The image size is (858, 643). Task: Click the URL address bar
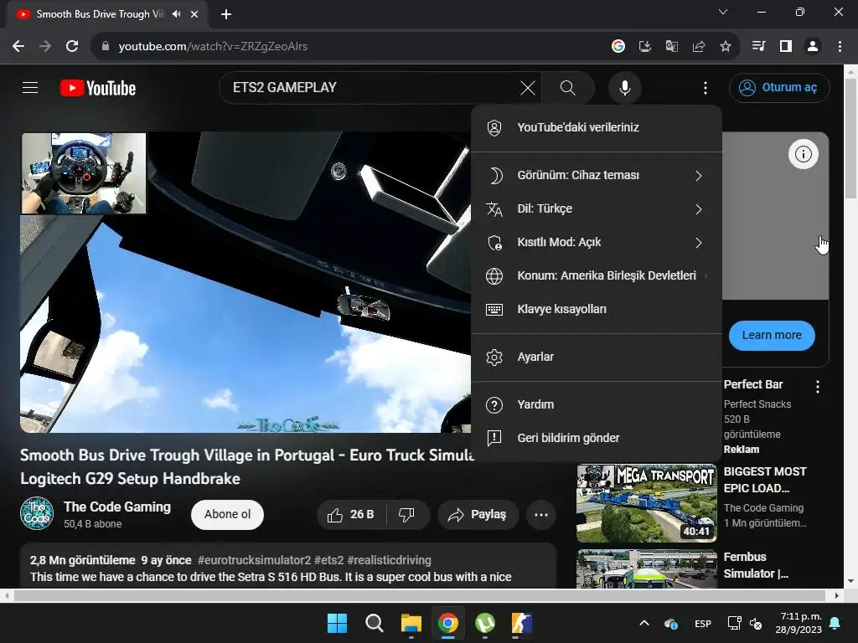(x=350, y=47)
